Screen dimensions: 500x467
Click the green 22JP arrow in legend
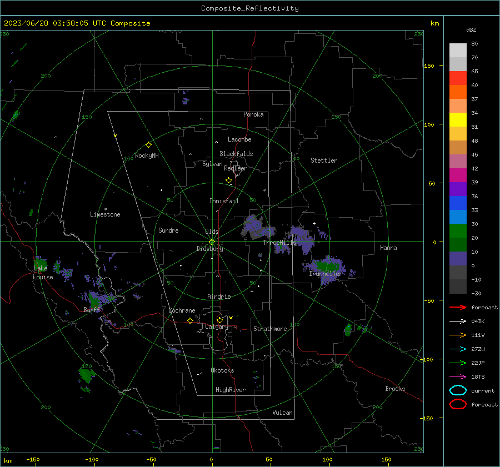(x=458, y=363)
